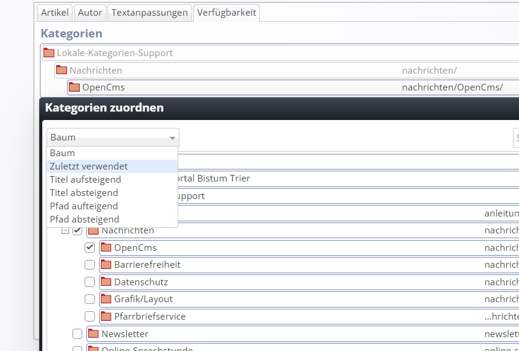This screenshot has width=519, height=351.
Task: Close the Baum sort dropdown arrow
Action: (172, 138)
